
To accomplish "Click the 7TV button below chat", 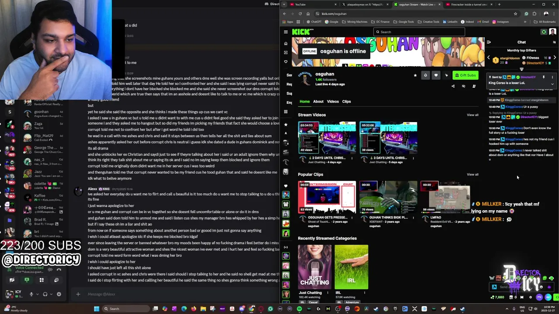I will click(540, 297).
